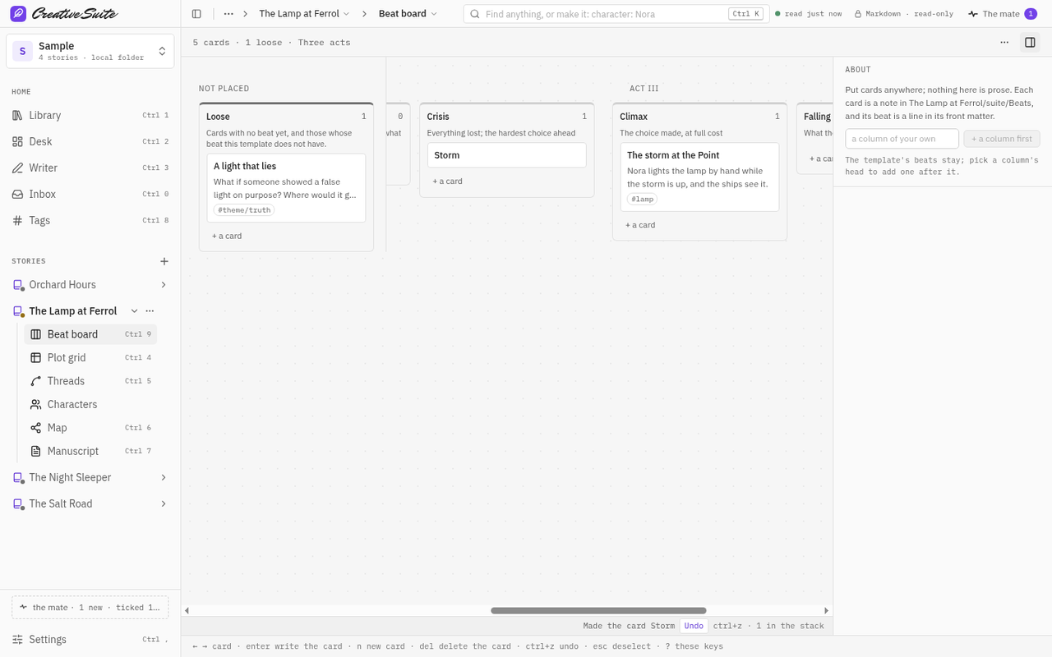This screenshot has height=657, width=1052.
Task: Select the Beat board item in sidebar
Action: (x=90, y=334)
